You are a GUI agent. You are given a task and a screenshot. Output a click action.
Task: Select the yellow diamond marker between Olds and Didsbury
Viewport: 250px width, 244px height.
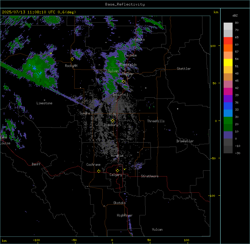[113, 121]
